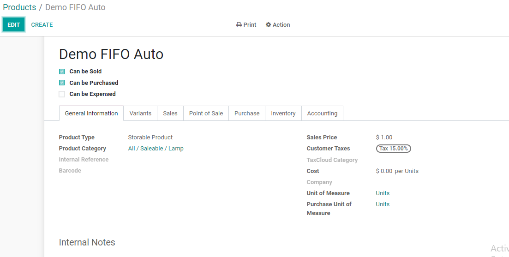Navigate to Products breadcrumb link
The width and height of the screenshot is (509, 257).
tap(19, 7)
